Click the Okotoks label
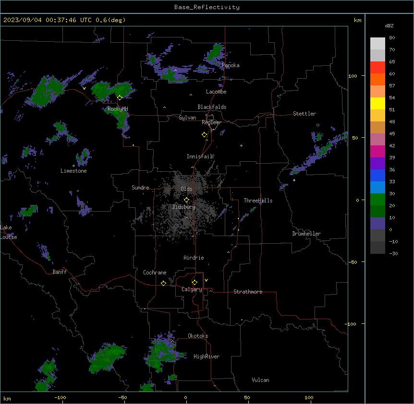 point(198,336)
